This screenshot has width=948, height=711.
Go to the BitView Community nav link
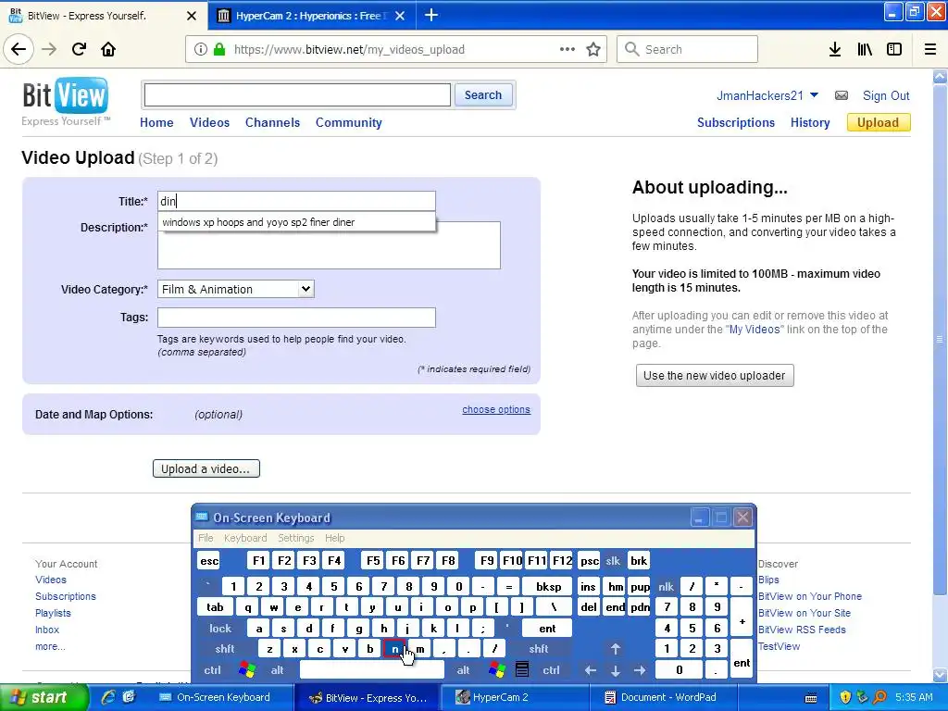(349, 122)
